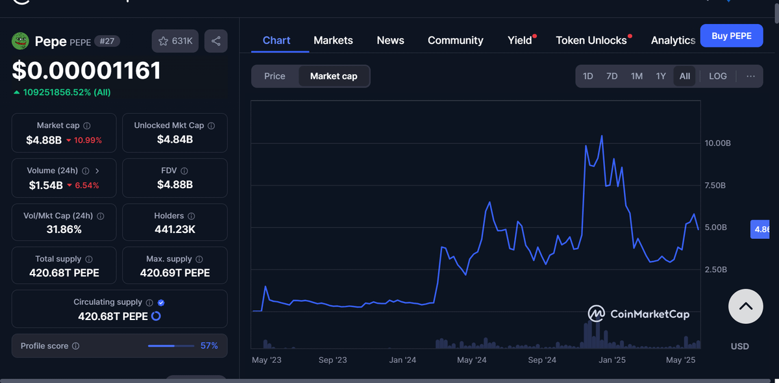779x383 pixels.
Task: Click the market cap line peak near Jan '25
Action: [602, 136]
